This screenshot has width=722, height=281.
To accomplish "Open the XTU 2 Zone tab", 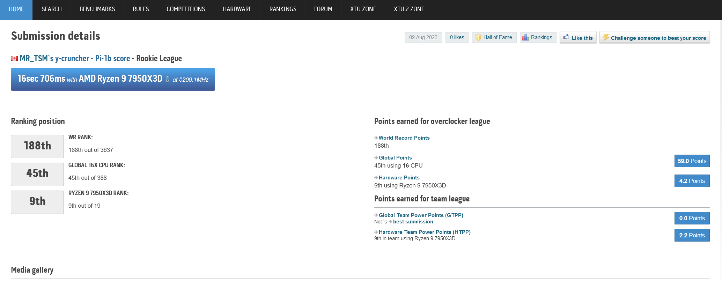I will [x=409, y=9].
